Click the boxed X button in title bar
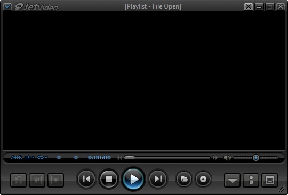The width and height of the screenshot is (288, 195). pyautogui.click(x=249, y=7)
